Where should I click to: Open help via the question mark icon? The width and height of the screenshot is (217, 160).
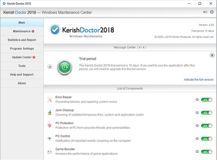(x=212, y=12)
